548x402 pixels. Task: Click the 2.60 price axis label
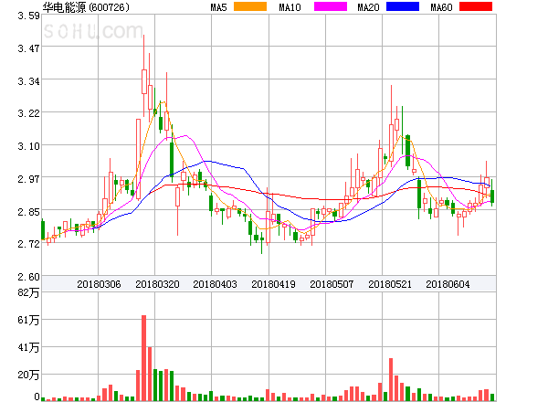(x=28, y=277)
